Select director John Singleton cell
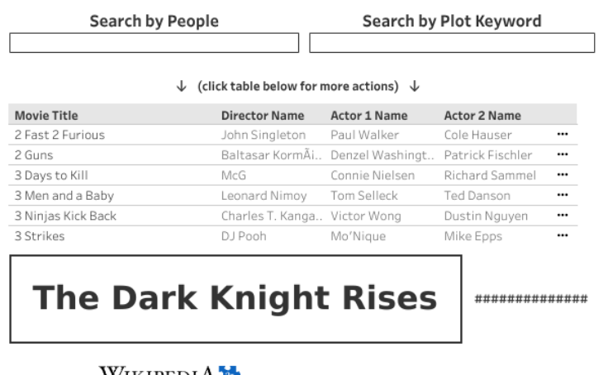The height and width of the screenshot is (375, 608). click(x=264, y=135)
